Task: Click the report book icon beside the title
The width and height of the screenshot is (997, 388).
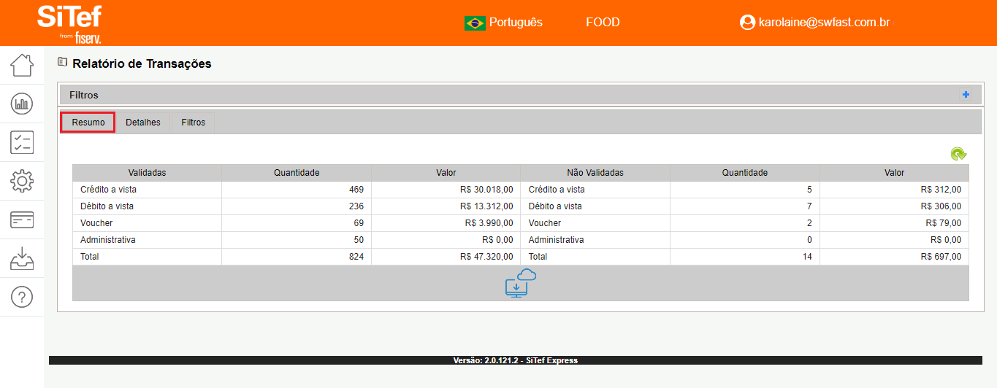Action: pyautogui.click(x=63, y=63)
